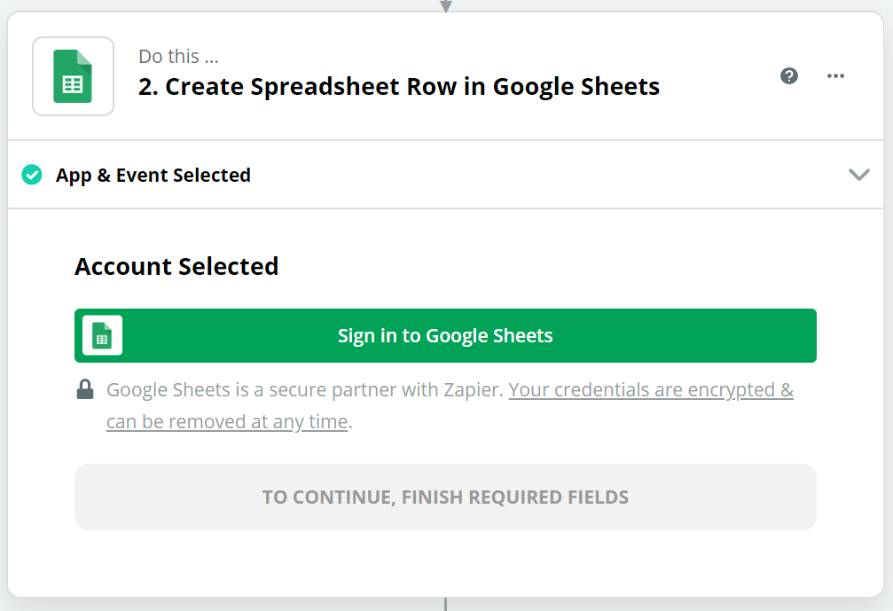Click the large Google Sheets icon in step header
Image resolution: width=893 pixels, height=611 pixels.
pyautogui.click(x=73, y=76)
